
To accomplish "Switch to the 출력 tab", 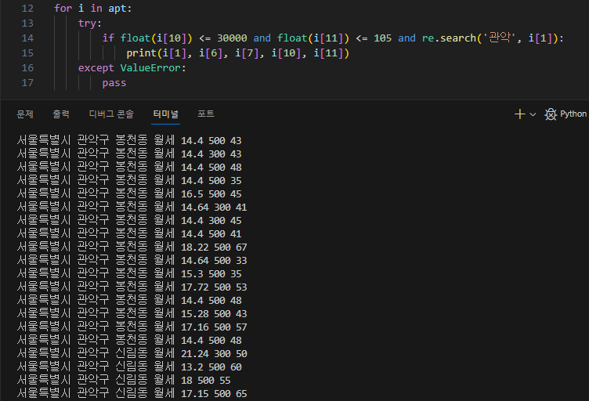I will (x=61, y=114).
